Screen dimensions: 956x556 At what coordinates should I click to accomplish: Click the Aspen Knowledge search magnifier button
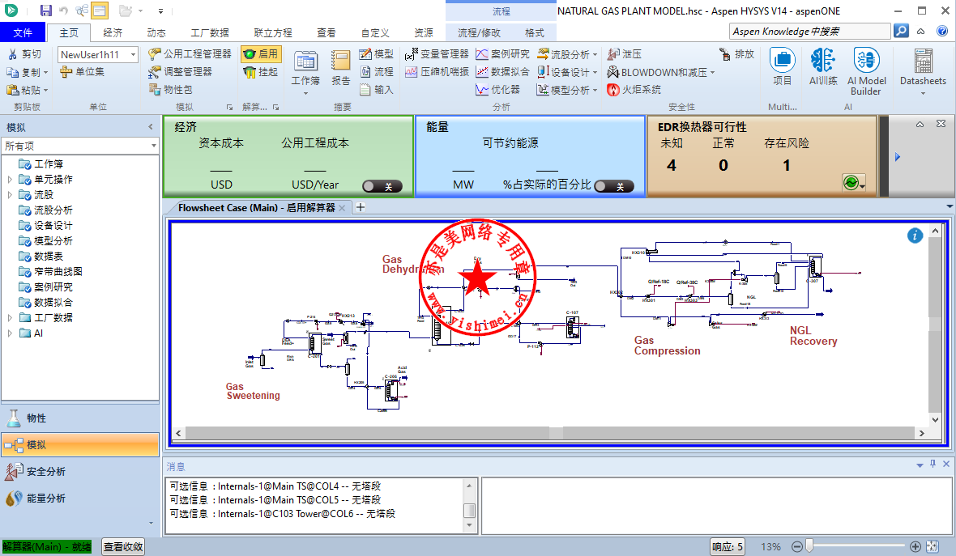pyautogui.click(x=901, y=31)
